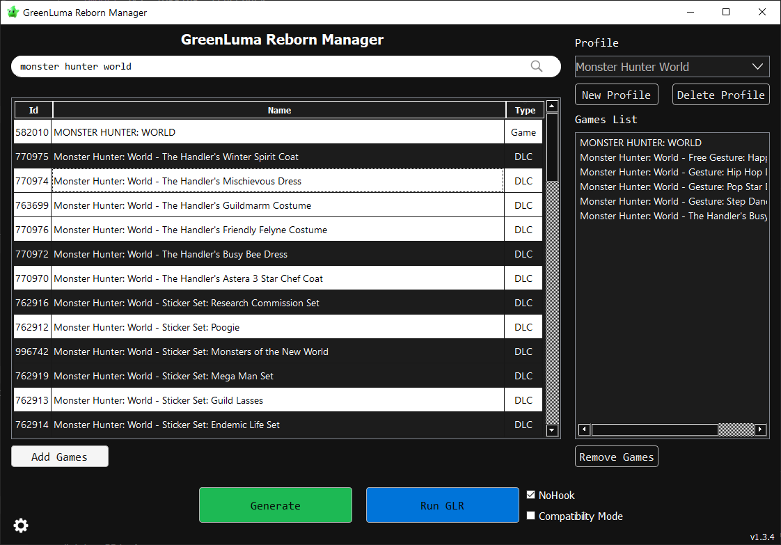The image size is (781, 545).
Task: Select Sticker Set: Guild Lasses row
Action: pyautogui.click(x=278, y=400)
